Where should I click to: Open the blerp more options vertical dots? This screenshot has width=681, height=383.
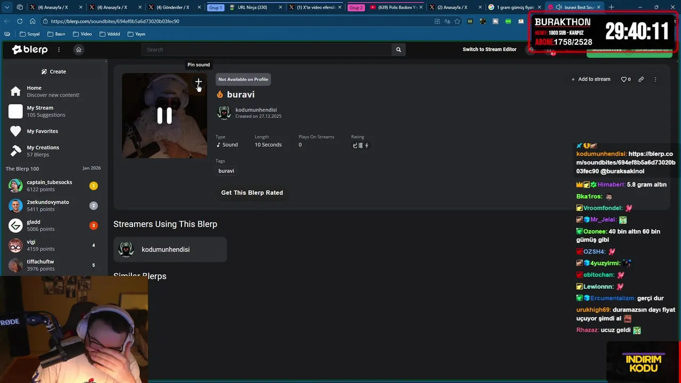(x=655, y=79)
